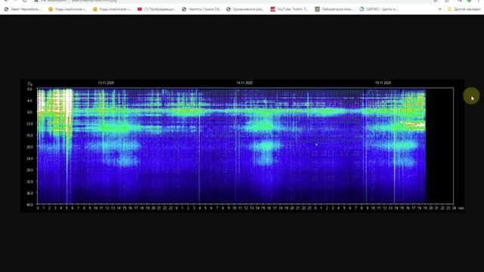Screen dimensions: 484x272
Task: Click the globe favicon of 'Шумановские рез...'
Action: point(228,9)
